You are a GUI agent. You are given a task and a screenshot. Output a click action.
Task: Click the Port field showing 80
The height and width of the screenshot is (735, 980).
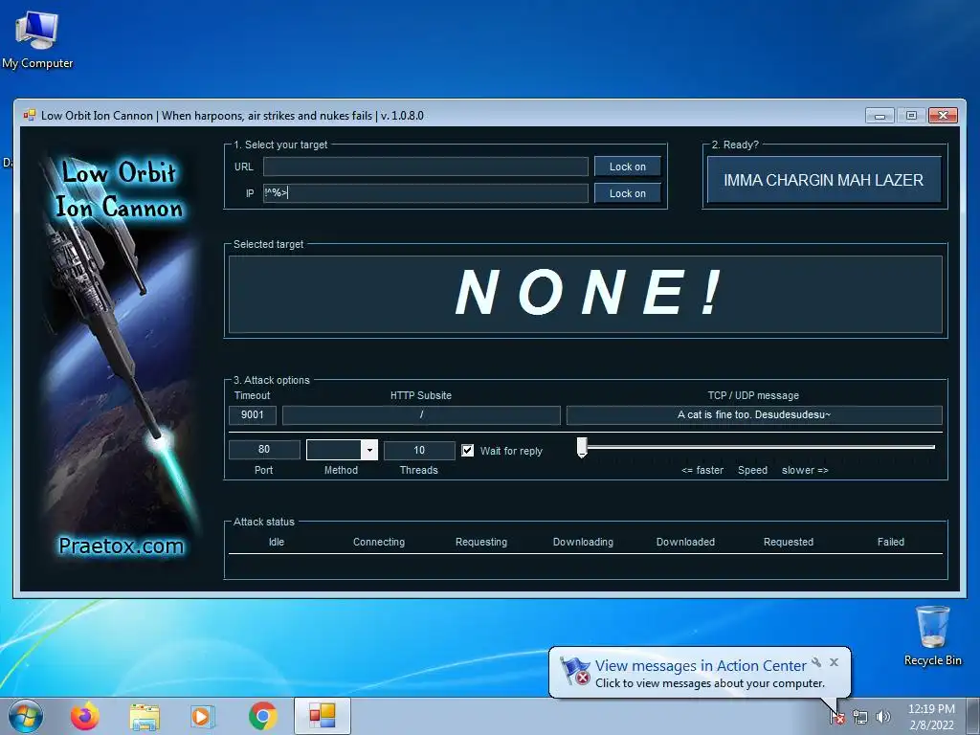pyautogui.click(x=264, y=450)
